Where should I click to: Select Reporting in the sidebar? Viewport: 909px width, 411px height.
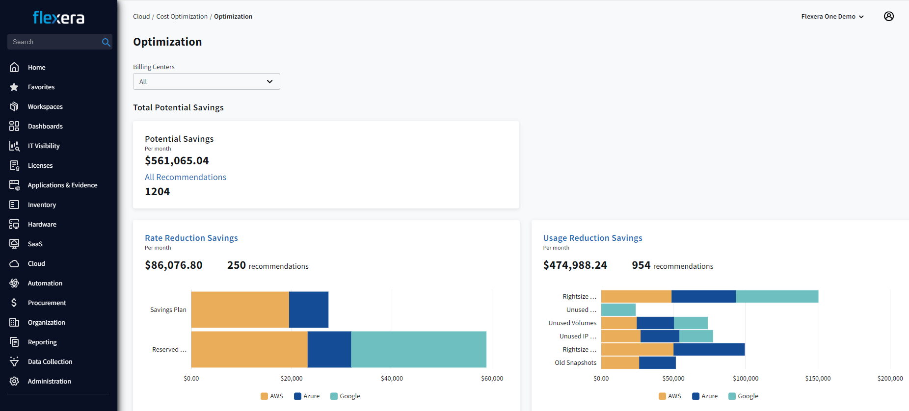coord(42,342)
